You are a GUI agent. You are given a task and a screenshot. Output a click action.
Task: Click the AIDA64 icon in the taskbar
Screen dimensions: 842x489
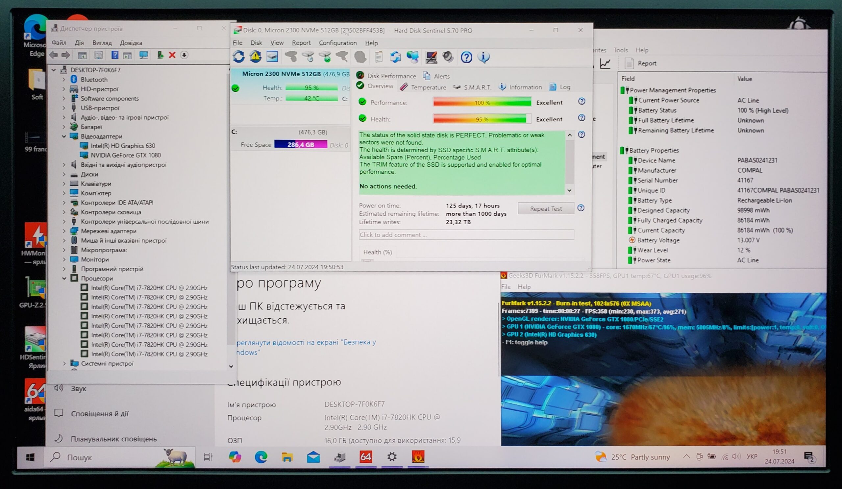[365, 456]
